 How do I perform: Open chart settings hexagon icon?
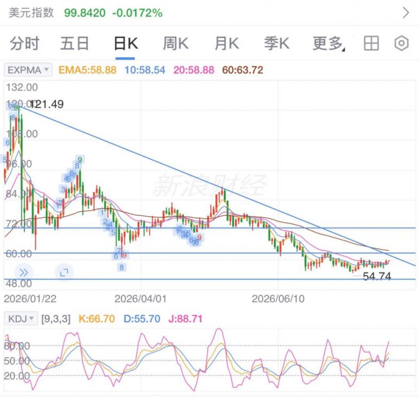(402, 43)
